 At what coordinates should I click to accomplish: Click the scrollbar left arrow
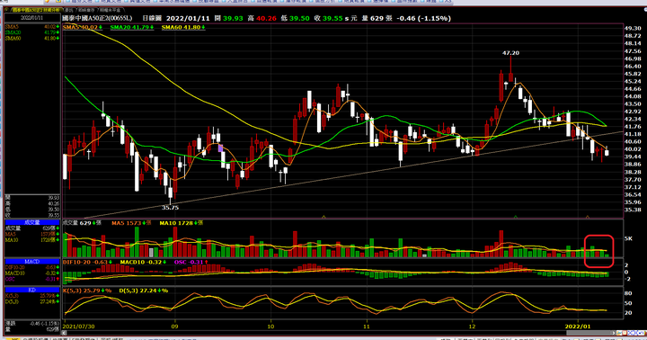coord(65,333)
